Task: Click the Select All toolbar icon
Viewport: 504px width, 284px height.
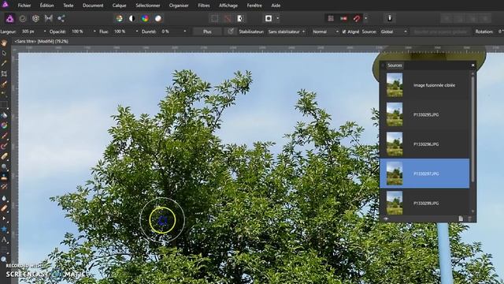Action: tap(214, 18)
